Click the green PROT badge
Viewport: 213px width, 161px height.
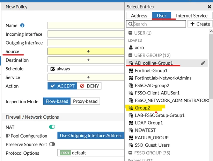(65, 153)
